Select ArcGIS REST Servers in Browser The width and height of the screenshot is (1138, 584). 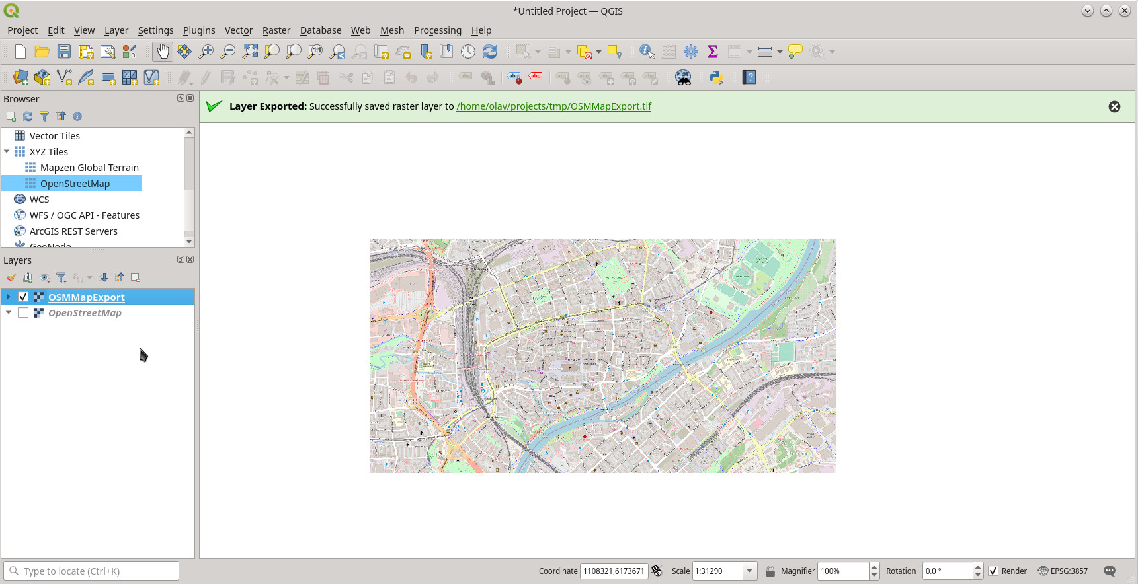73,231
